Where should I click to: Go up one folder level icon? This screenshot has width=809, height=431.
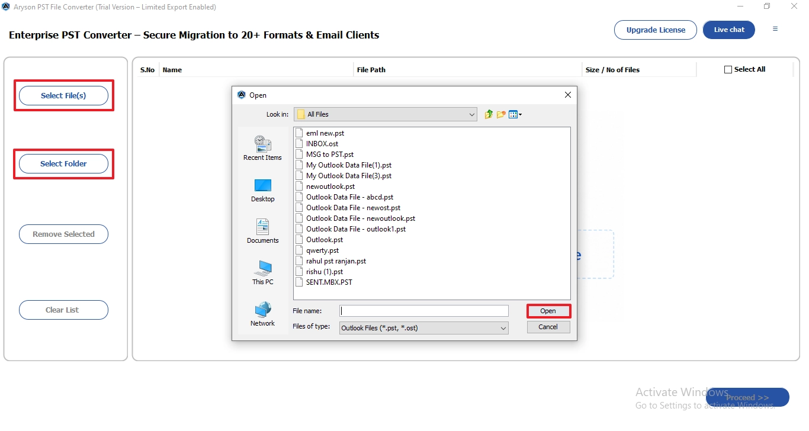489,114
